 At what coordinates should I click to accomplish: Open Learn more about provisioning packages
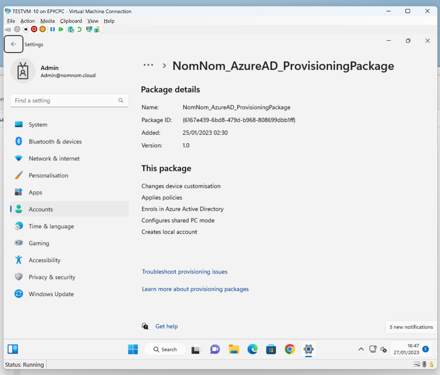tap(195, 289)
